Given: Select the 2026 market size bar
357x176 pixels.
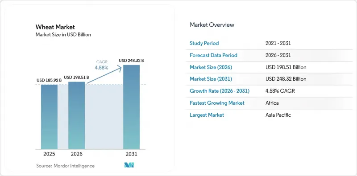Looking at the screenshot, I should click(76, 115).
